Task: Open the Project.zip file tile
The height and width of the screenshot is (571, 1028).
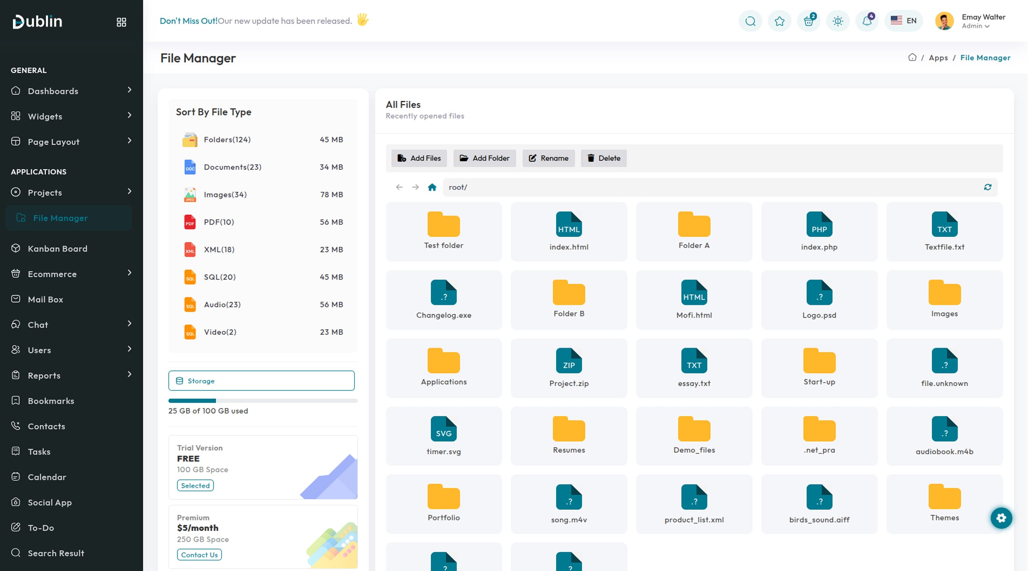Action: [x=569, y=368]
